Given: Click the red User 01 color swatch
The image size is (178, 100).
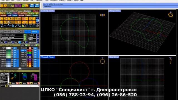Looking at the screenshot, I should click(30, 51).
